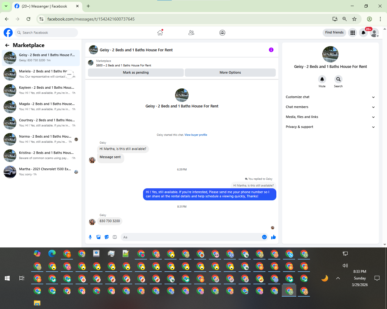
Task: Open File Explorer from the taskbar
Action: click(37, 303)
